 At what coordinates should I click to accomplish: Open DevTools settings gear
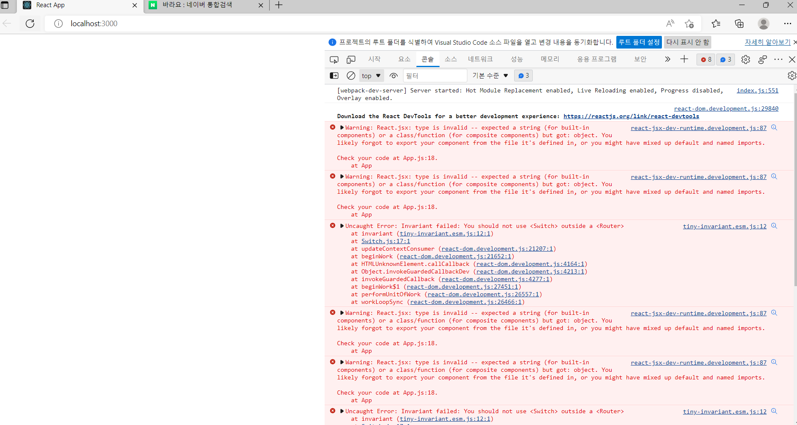[x=745, y=60]
